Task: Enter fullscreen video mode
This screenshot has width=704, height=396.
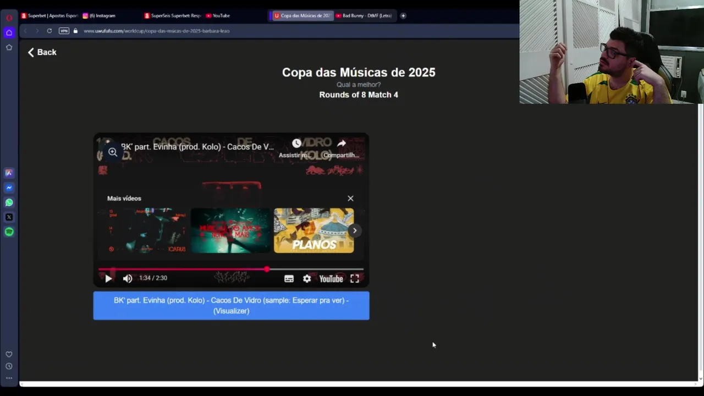Action: pyautogui.click(x=355, y=279)
